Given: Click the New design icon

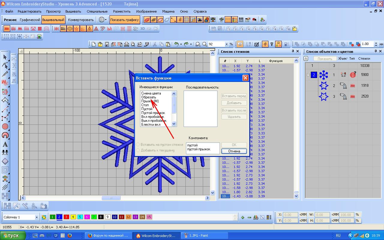Looking at the screenshot, I should coord(94,44).
